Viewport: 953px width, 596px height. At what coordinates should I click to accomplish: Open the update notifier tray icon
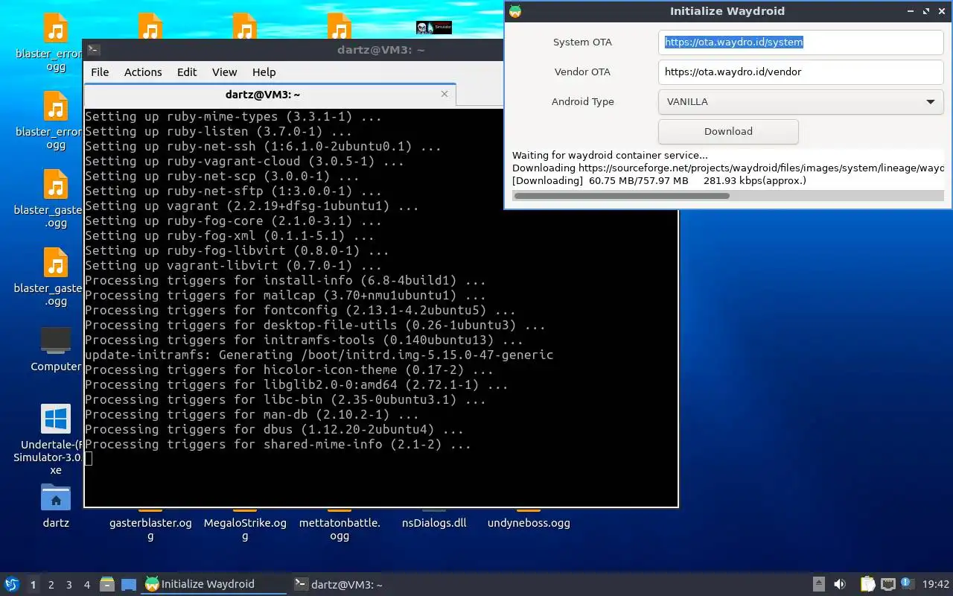pos(907,583)
